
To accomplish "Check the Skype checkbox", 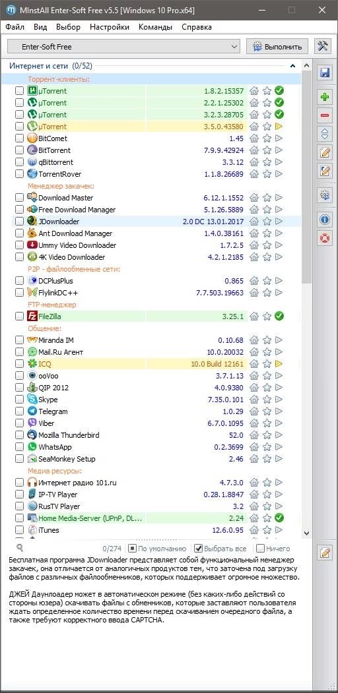I will tap(19, 400).
